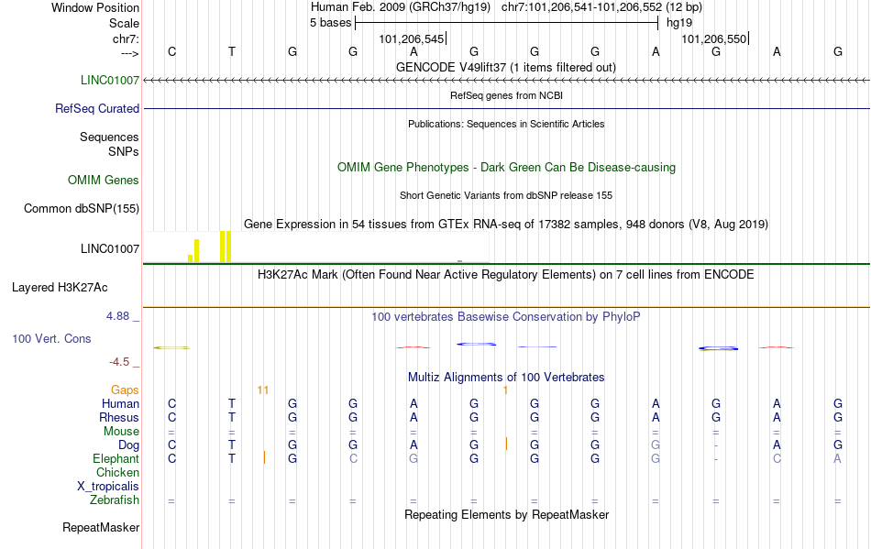Click Repeating Elements by RepeatMasker title

(x=506, y=514)
